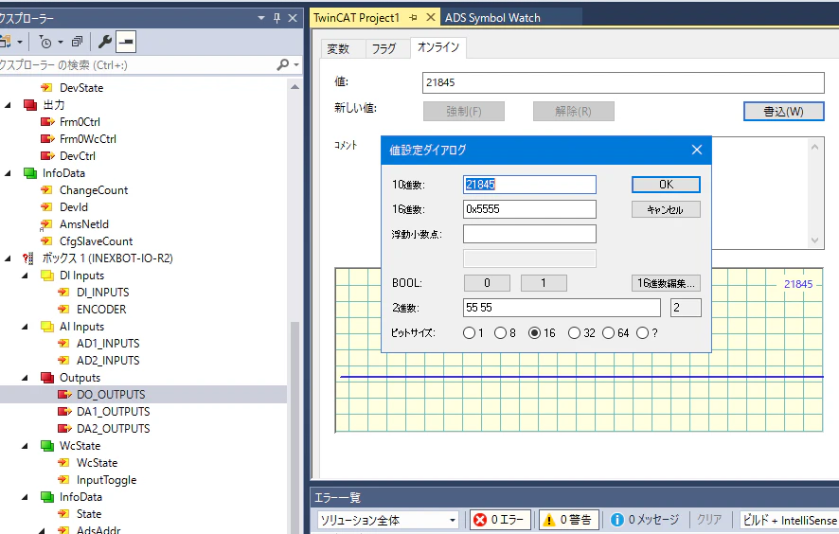
Task: Collapse the AI Inputs tree node
Action: [26, 327]
